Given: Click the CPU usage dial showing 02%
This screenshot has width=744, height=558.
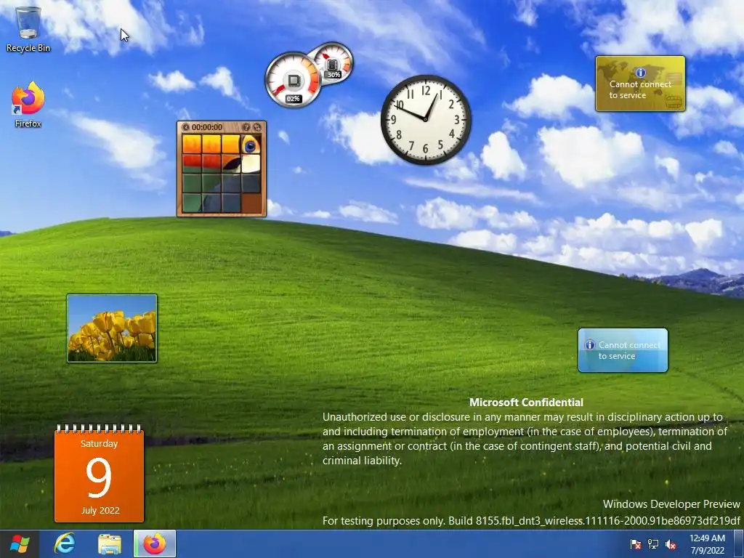Looking at the screenshot, I should 293,79.
